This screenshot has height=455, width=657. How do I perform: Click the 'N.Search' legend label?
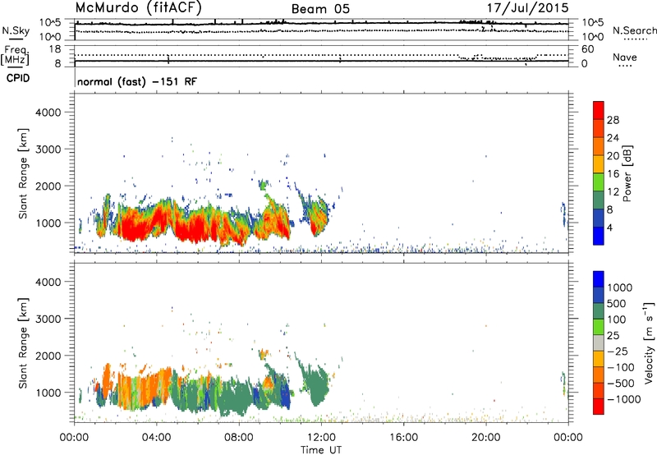coord(635,30)
